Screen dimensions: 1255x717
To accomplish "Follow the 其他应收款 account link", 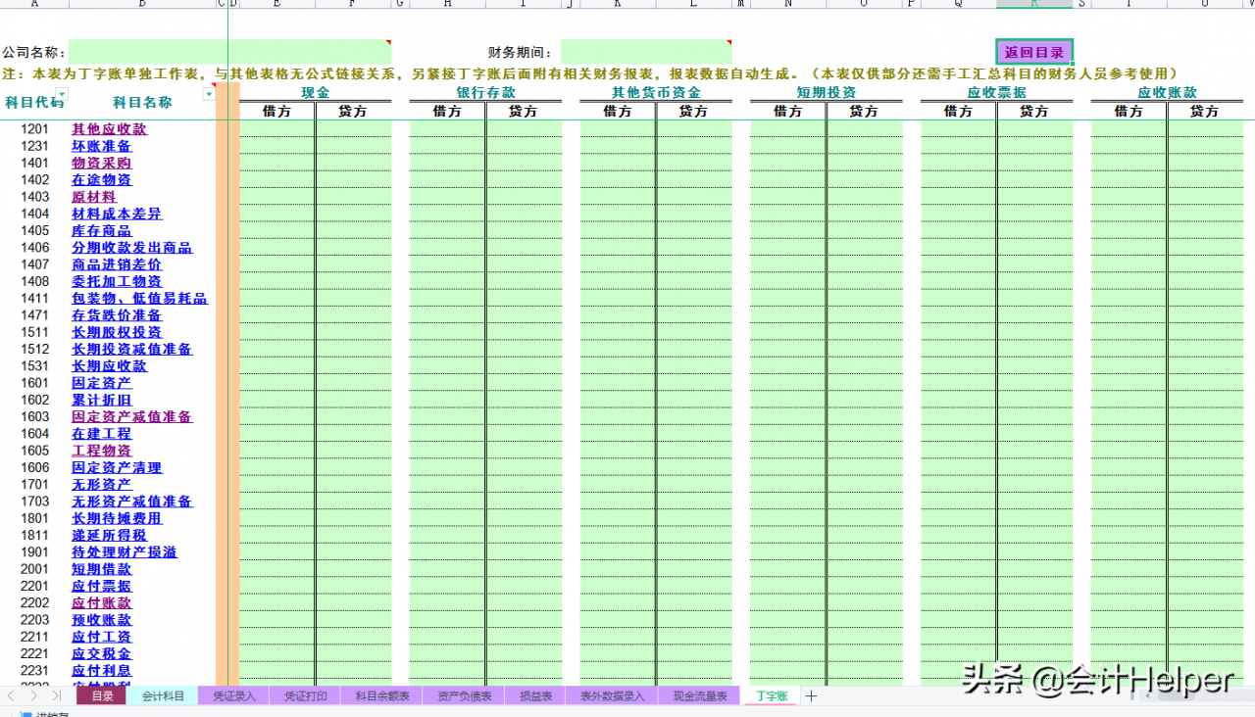I will [x=109, y=129].
